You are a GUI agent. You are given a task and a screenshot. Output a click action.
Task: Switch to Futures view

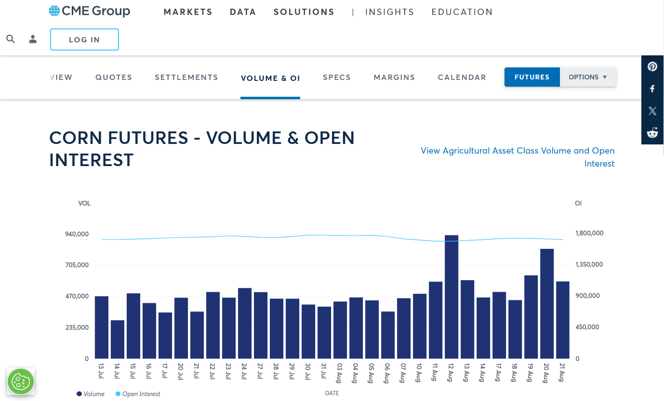[x=532, y=77]
